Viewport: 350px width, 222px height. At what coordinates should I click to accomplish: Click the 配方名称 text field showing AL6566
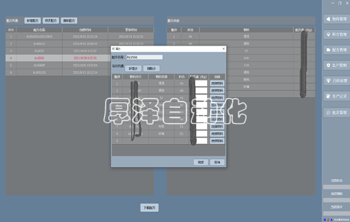click(x=145, y=57)
